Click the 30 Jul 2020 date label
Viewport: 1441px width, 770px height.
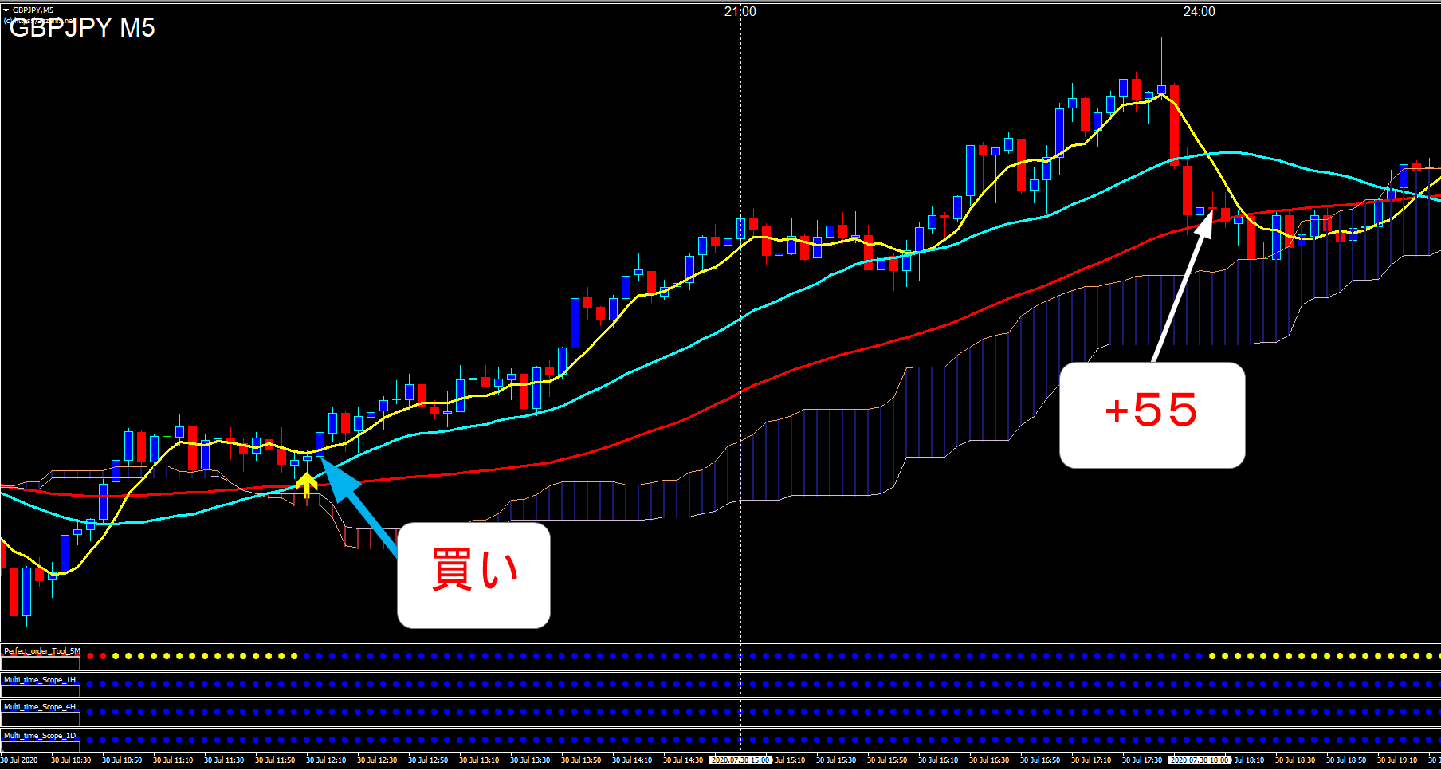tap(19, 760)
